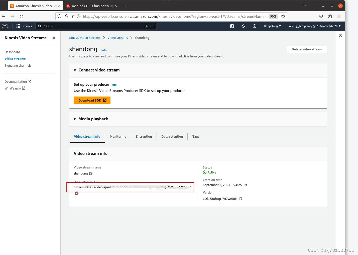The height and width of the screenshot is (255, 358).
Task: Open the list all tabs dropdown arrow
Action: [305, 6]
